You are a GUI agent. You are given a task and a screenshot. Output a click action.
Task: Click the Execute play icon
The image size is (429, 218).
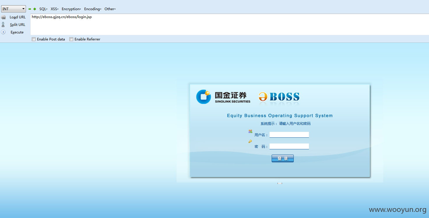click(x=3, y=32)
